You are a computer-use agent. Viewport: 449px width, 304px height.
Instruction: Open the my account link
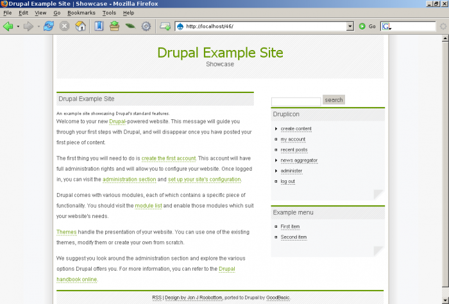(x=293, y=139)
